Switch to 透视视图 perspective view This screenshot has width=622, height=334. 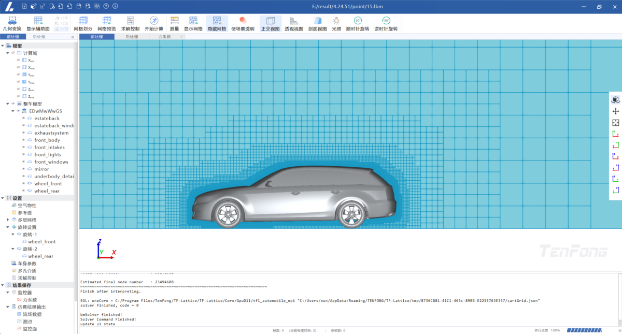tap(294, 21)
